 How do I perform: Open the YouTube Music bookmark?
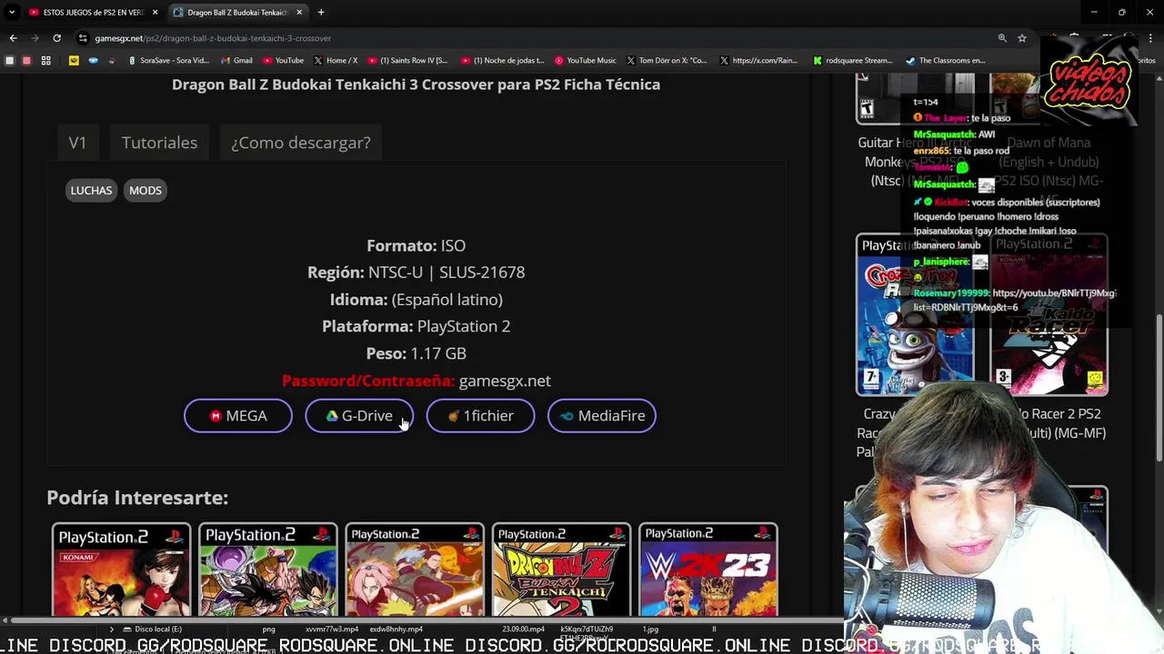tap(585, 61)
